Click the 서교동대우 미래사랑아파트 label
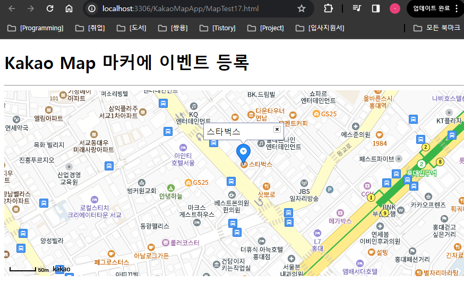This screenshot has width=464, height=291. pos(93,146)
